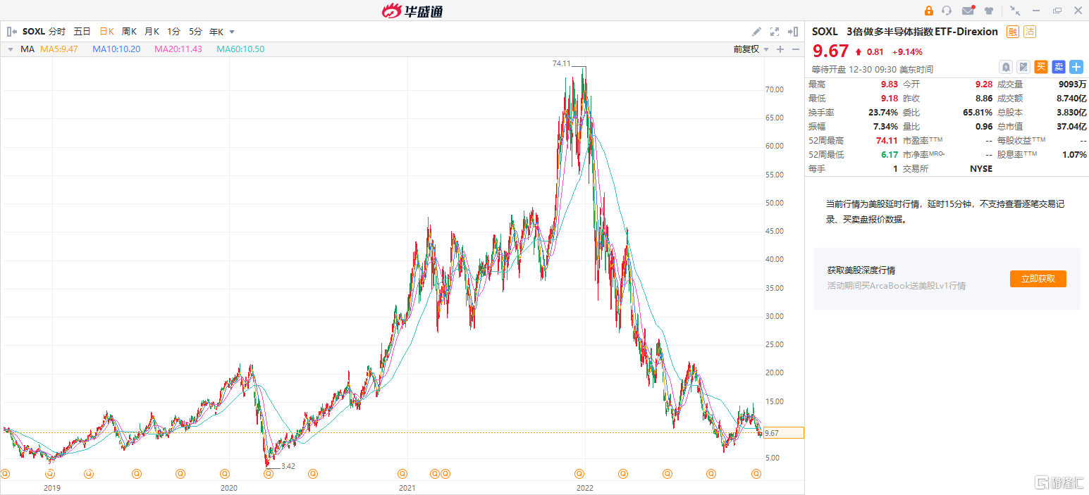Click the 华盛通 logo in the title bar
This screenshot has width=1089, height=495.
(x=412, y=11)
